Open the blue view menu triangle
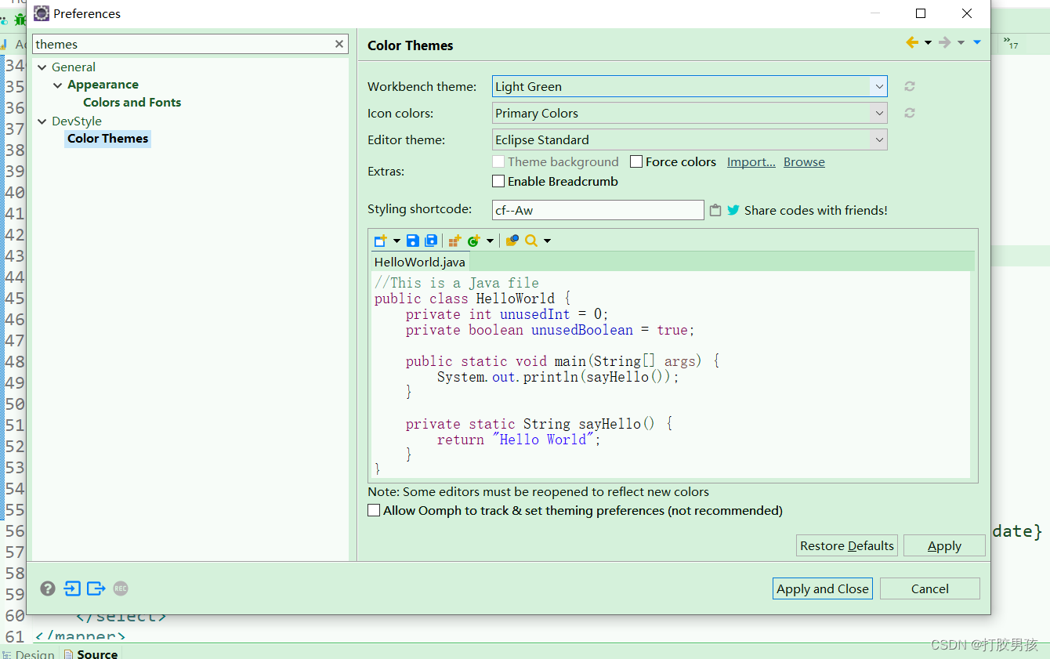This screenshot has width=1050, height=659. pos(977,42)
